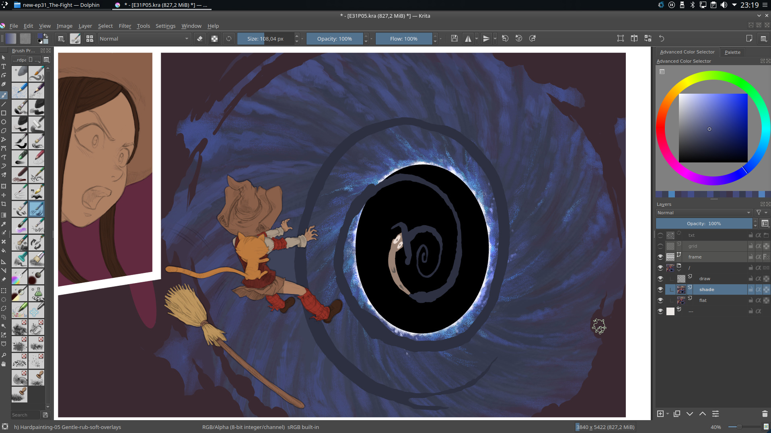
Task: Delete the selected layer with trash icon
Action: 765,414
